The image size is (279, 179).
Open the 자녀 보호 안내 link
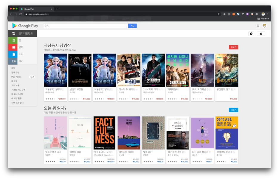pyautogui.click(x=17, y=103)
